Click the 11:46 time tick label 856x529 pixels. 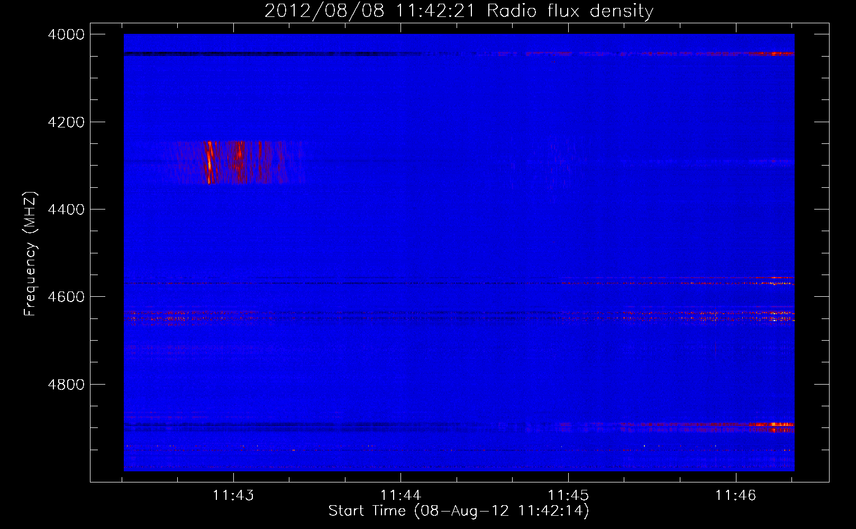[x=736, y=496]
